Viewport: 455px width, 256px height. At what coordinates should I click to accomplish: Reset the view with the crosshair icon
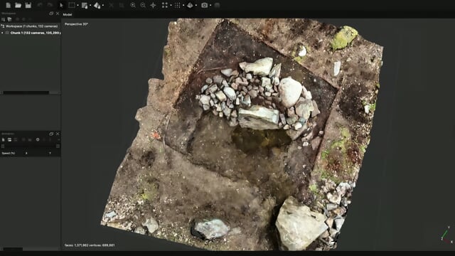[x=153, y=5]
